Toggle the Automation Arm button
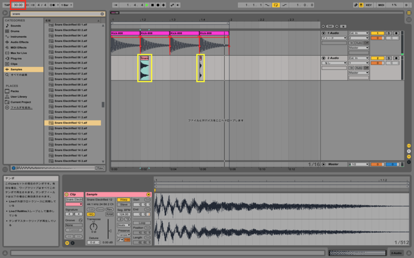Image resolution: width=414 pixels, height=258 pixels. (x=172, y=5)
